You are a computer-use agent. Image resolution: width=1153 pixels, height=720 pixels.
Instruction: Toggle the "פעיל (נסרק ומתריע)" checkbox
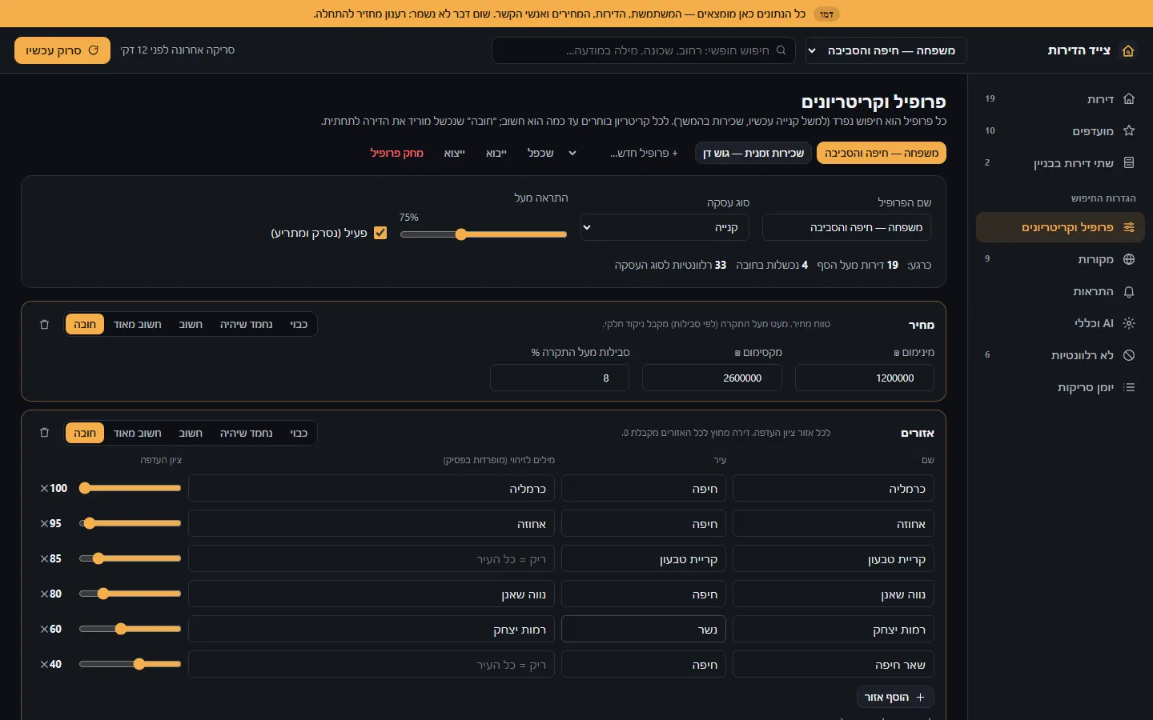click(380, 233)
